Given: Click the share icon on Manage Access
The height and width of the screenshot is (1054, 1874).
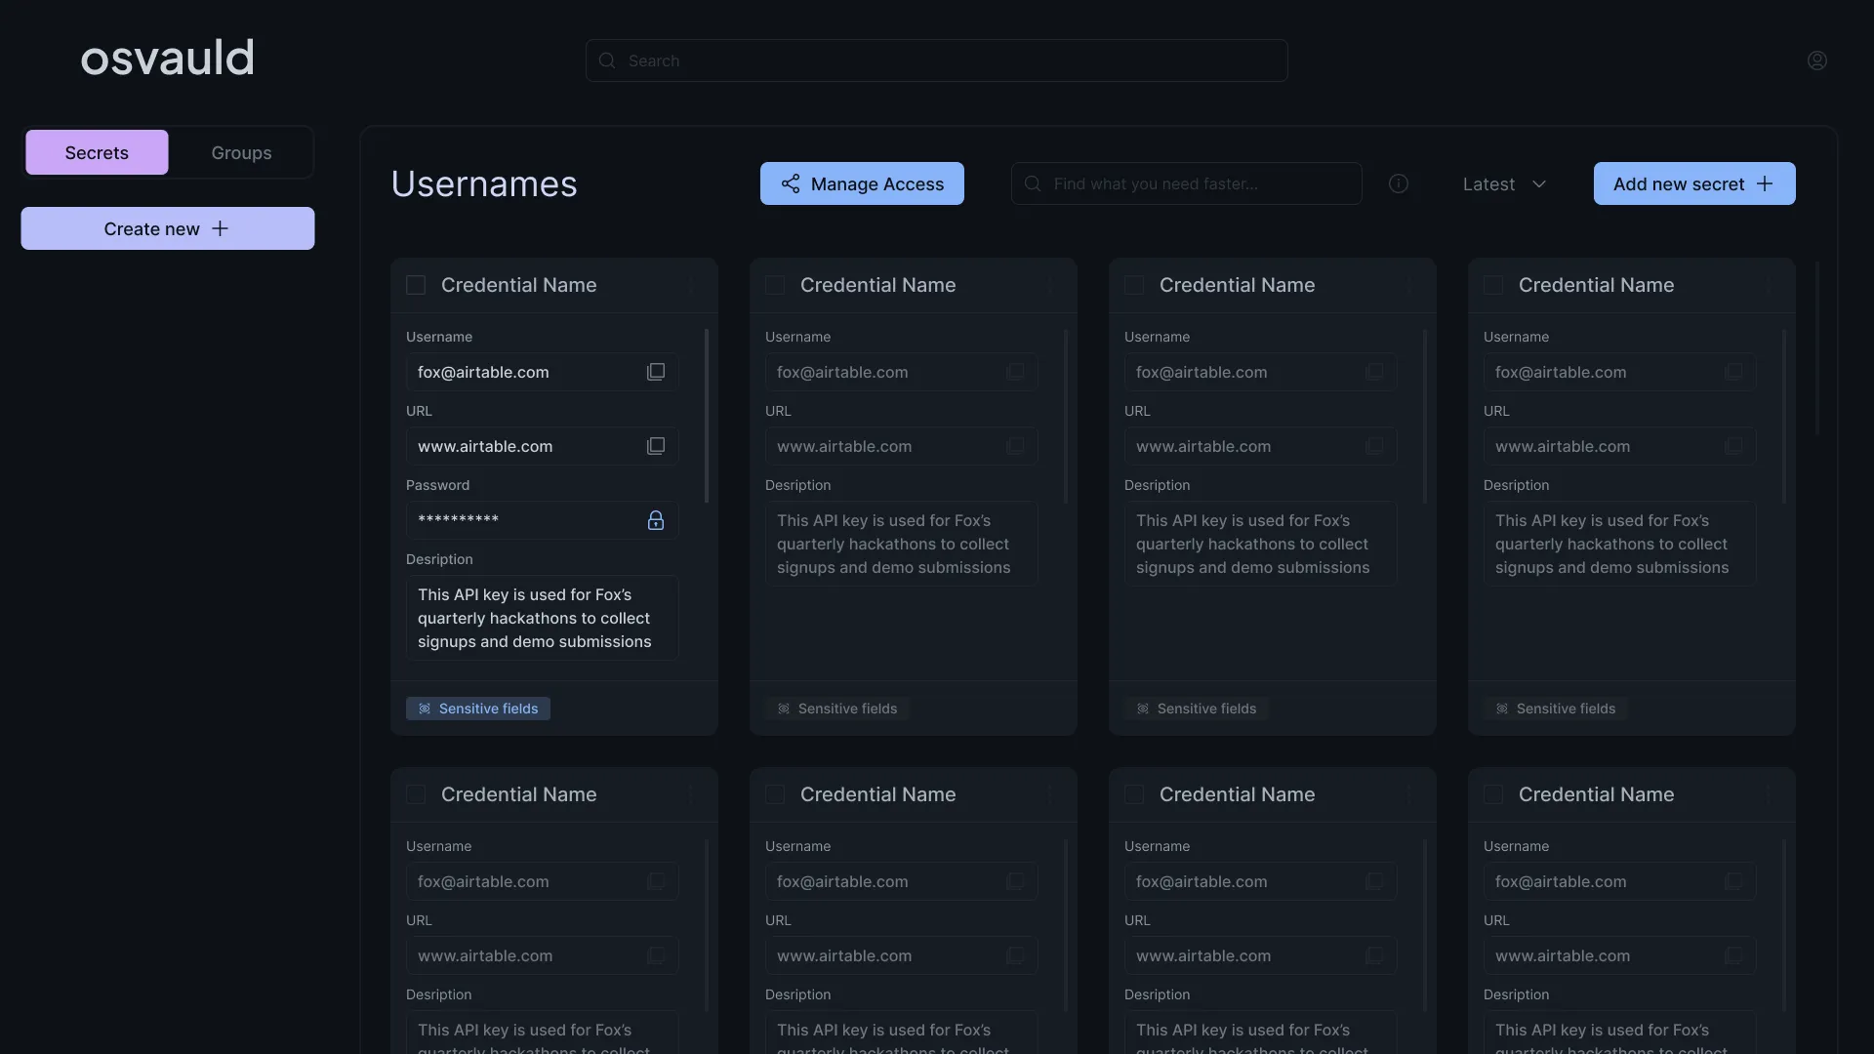Looking at the screenshot, I should (791, 183).
